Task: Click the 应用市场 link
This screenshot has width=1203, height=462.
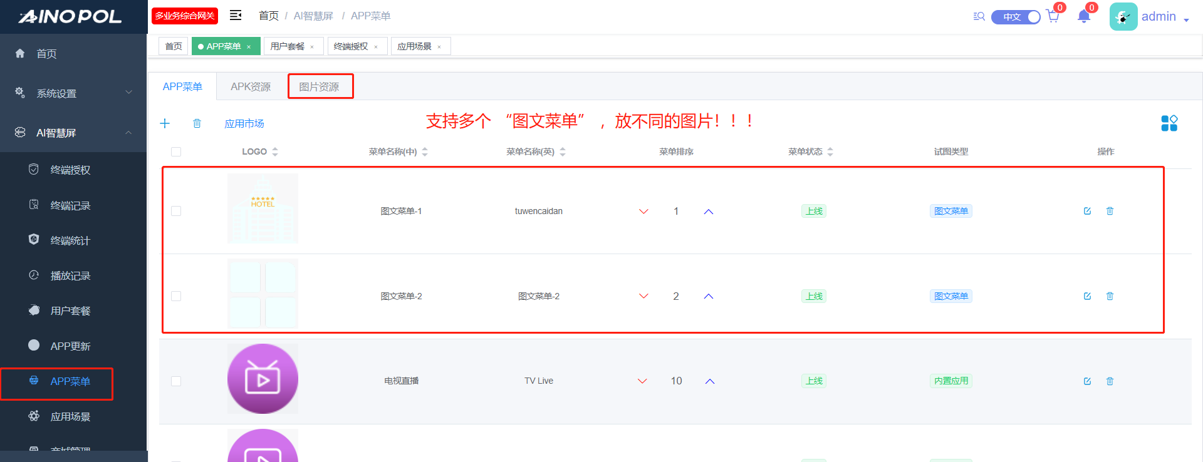Action: click(244, 123)
